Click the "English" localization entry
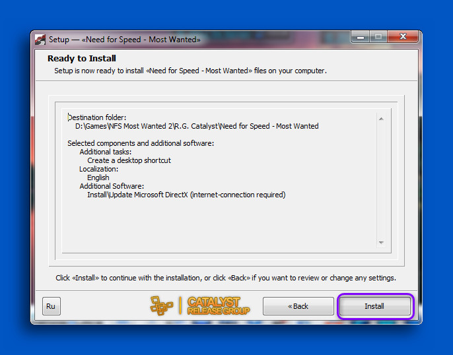 click(x=98, y=177)
